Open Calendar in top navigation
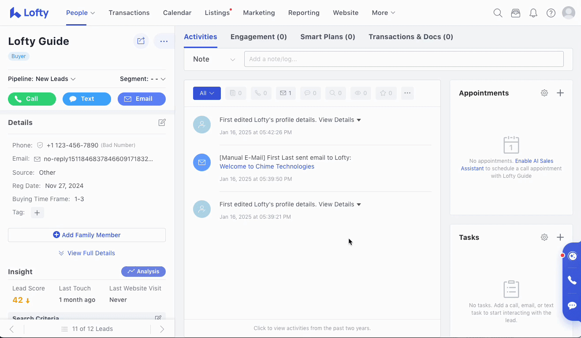 (x=177, y=13)
